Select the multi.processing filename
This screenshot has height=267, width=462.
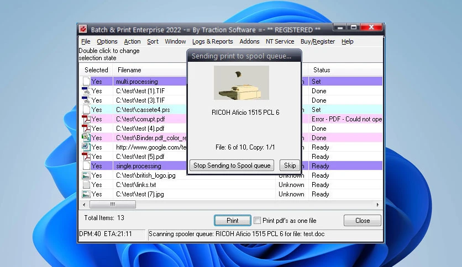pos(137,82)
